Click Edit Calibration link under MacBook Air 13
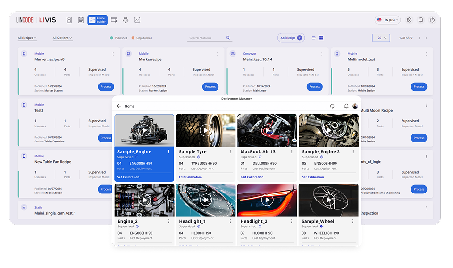 click(252, 177)
